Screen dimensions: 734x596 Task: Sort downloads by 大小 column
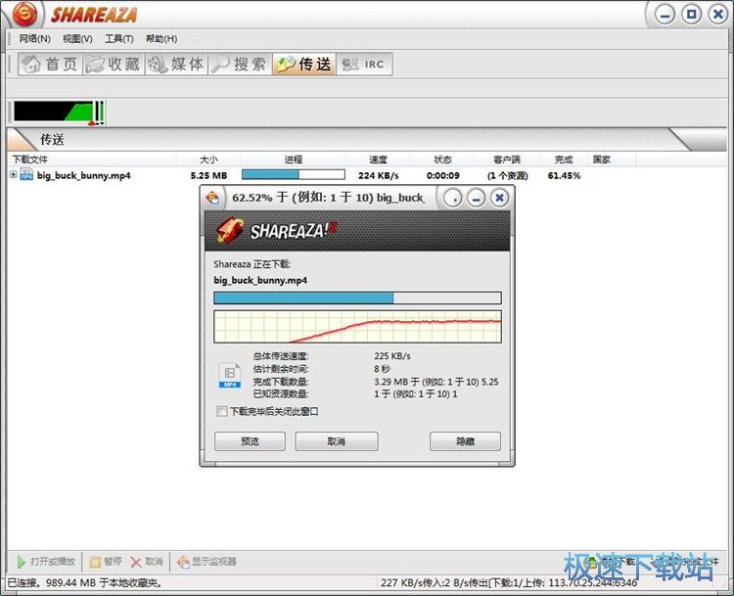208,160
